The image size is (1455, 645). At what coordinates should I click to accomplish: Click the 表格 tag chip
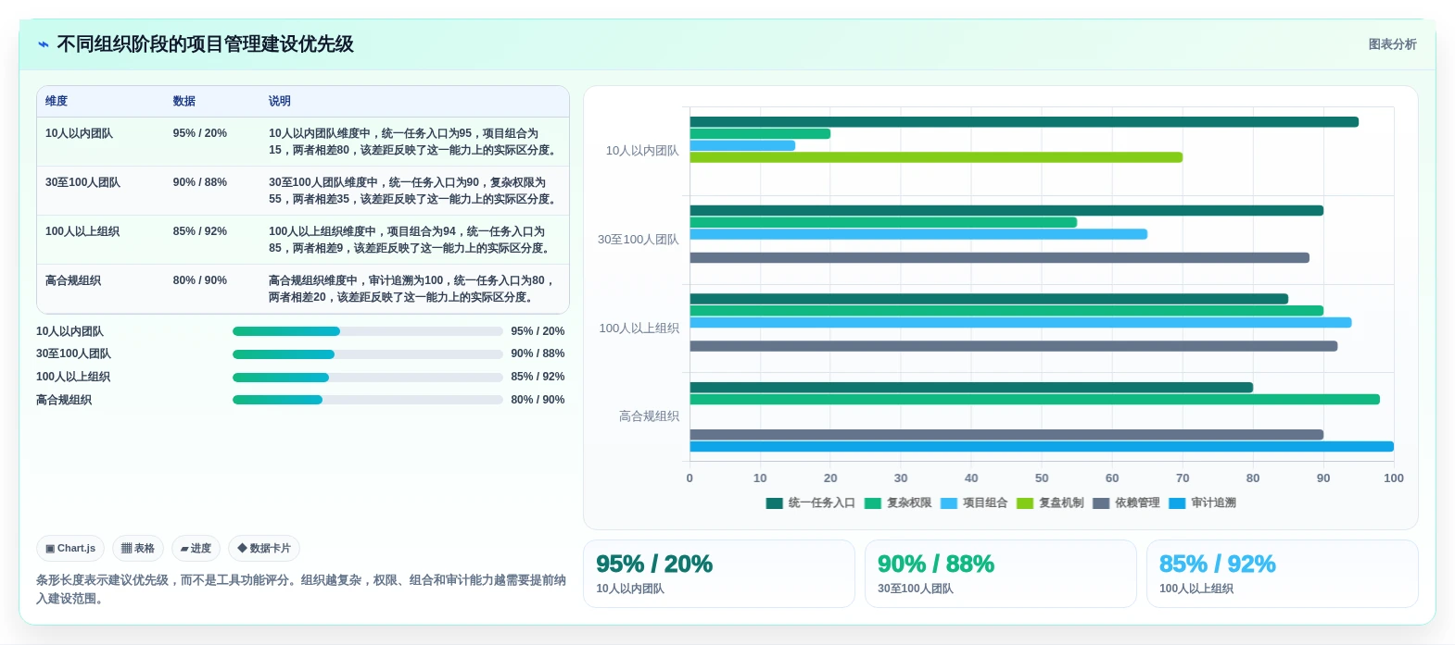pyautogui.click(x=138, y=548)
